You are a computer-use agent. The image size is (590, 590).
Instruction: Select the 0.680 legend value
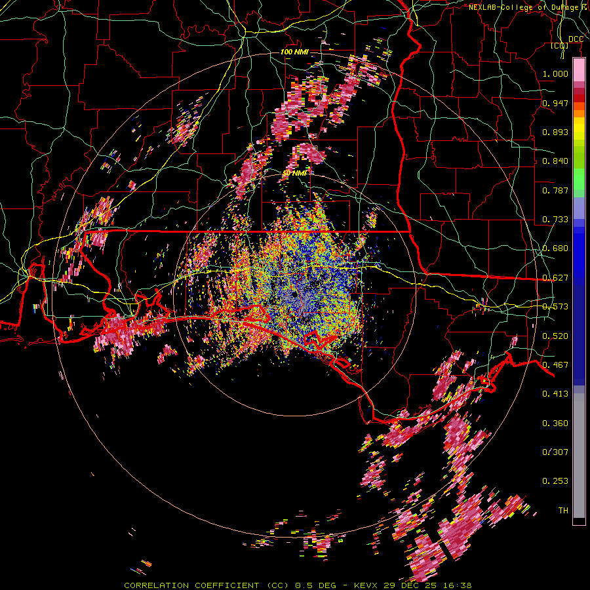pyautogui.click(x=555, y=248)
